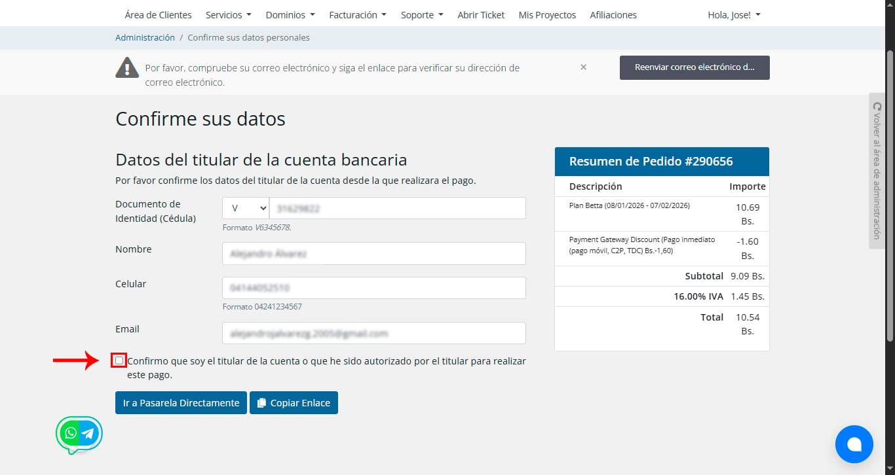Open Telegram chat icon
Screen dimensions: 895x475
pos(88,433)
